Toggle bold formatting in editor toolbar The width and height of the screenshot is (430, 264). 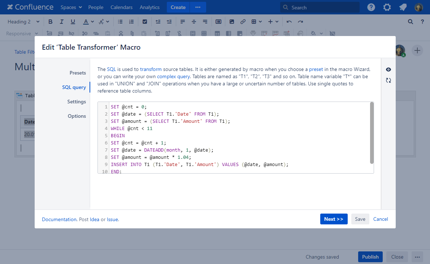coord(50,22)
